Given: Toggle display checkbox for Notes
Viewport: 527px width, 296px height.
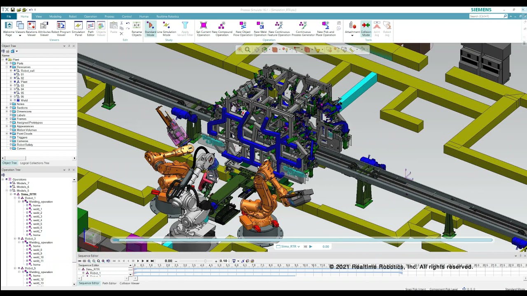Looking at the screenshot, I should (11, 104).
